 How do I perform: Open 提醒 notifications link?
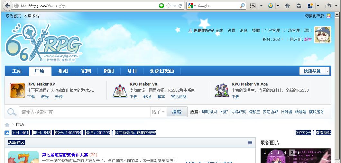(256, 31)
